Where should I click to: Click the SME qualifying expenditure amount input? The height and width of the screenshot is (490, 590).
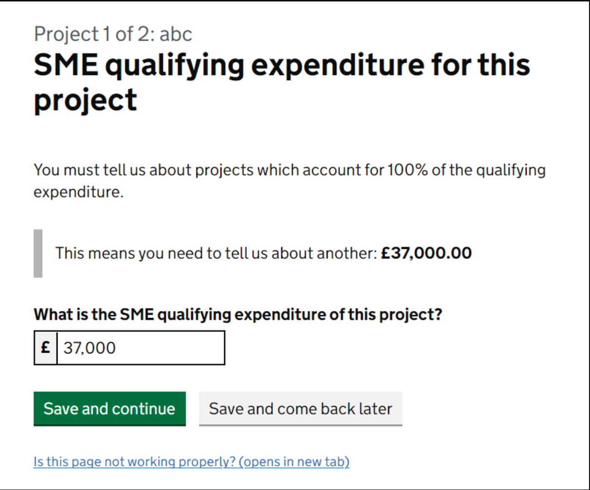click(x=140, y=348)
